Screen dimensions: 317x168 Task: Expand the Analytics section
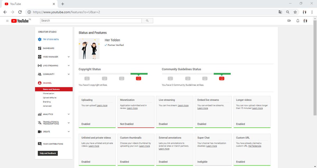(x=69, y=114)
